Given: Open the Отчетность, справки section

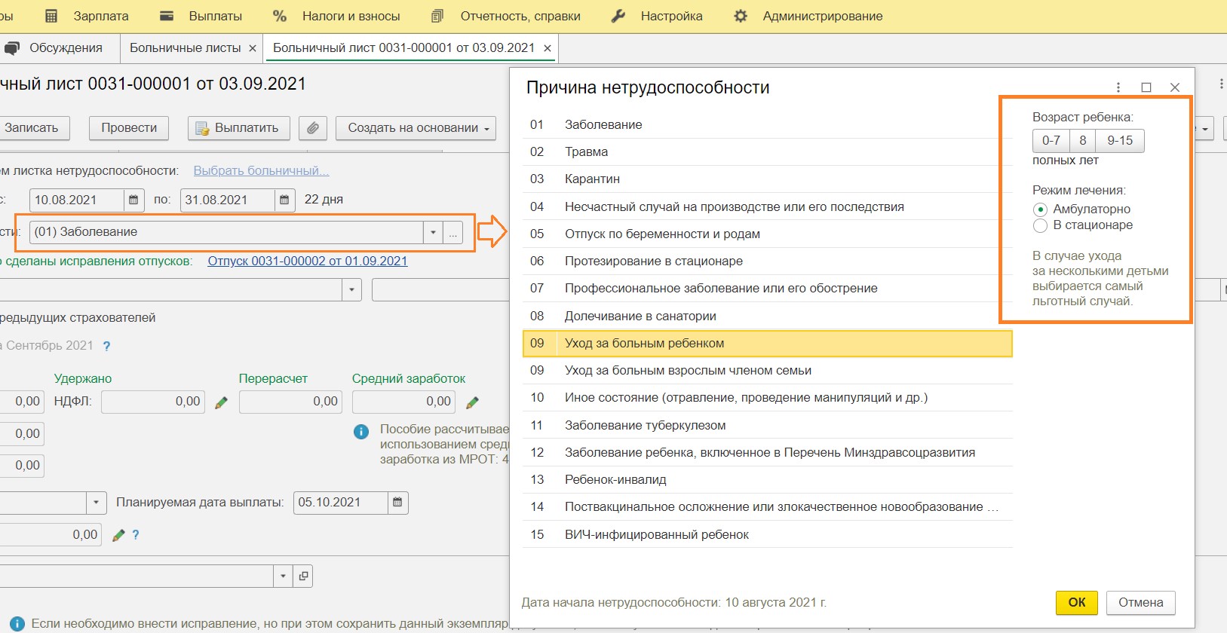Looking at the screenshot, I should click(x=506, y=16).
